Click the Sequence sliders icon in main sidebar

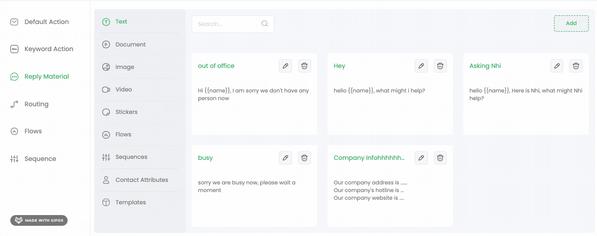tap(14, 158)
